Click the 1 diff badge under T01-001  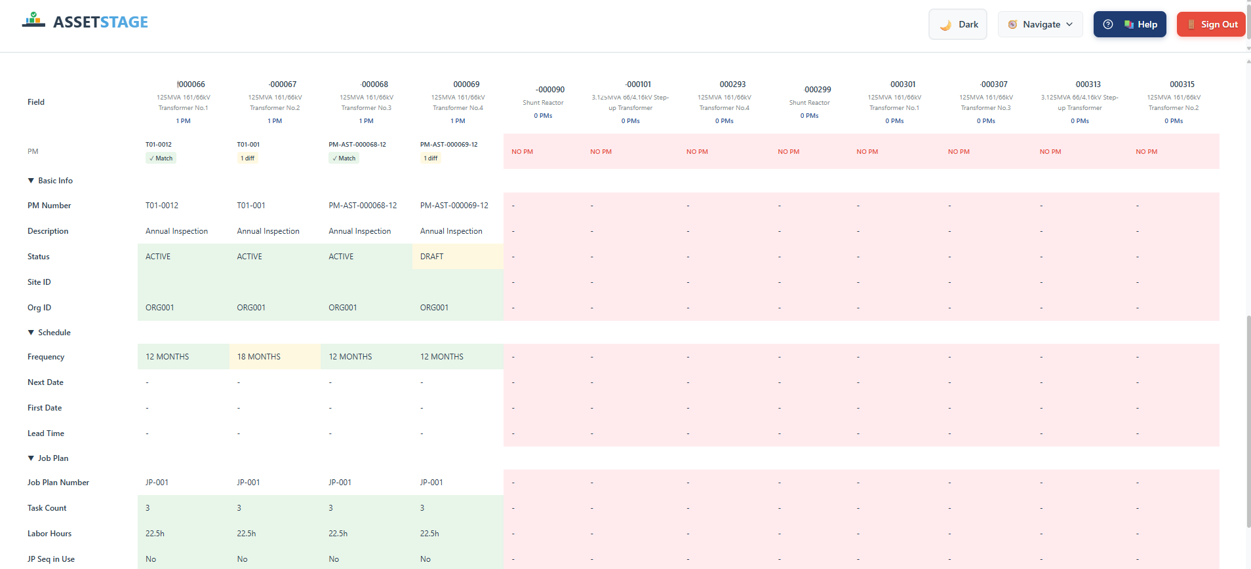(x=247, y=158)
